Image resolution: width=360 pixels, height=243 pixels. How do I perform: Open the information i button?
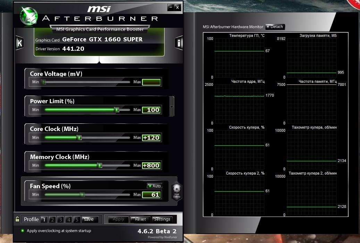[x=179, y=43]
